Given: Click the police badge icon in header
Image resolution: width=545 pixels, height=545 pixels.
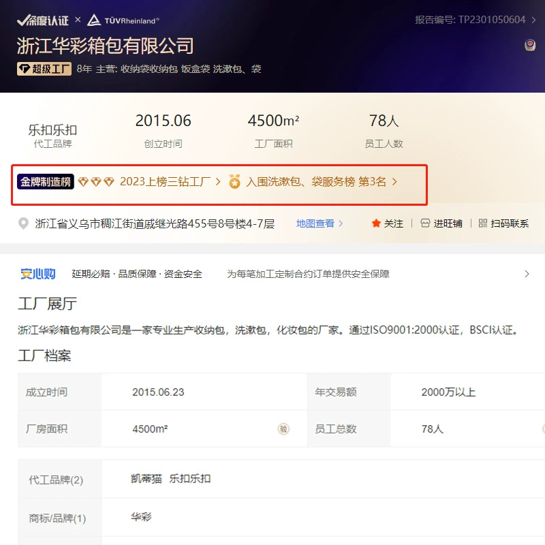Looking at the screenshot, I should pos(530,45).
